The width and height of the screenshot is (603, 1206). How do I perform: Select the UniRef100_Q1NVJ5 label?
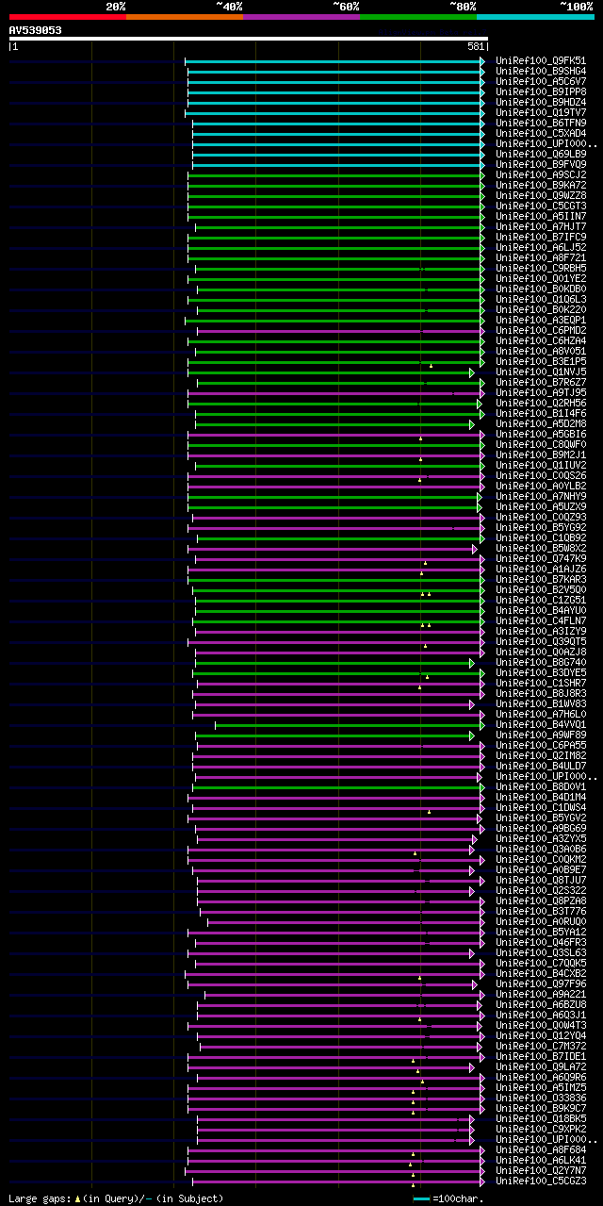tap(541, 372)
